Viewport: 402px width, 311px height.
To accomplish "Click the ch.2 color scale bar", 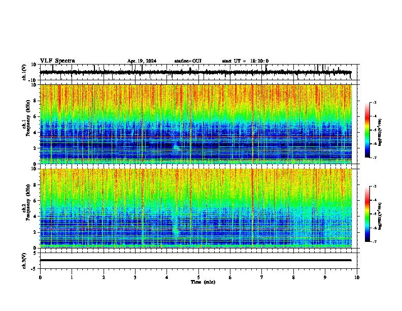I will pos(367,214).
